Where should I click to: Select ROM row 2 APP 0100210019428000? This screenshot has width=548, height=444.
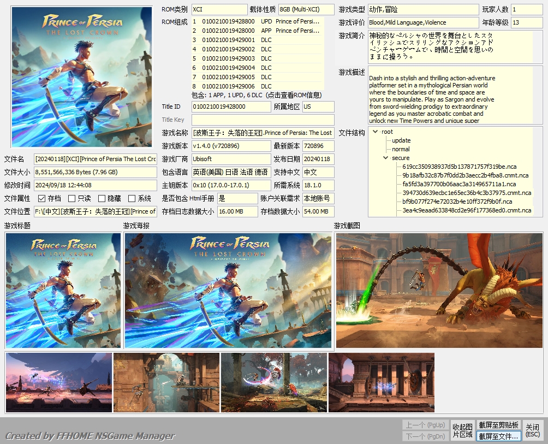coord(257,31)
